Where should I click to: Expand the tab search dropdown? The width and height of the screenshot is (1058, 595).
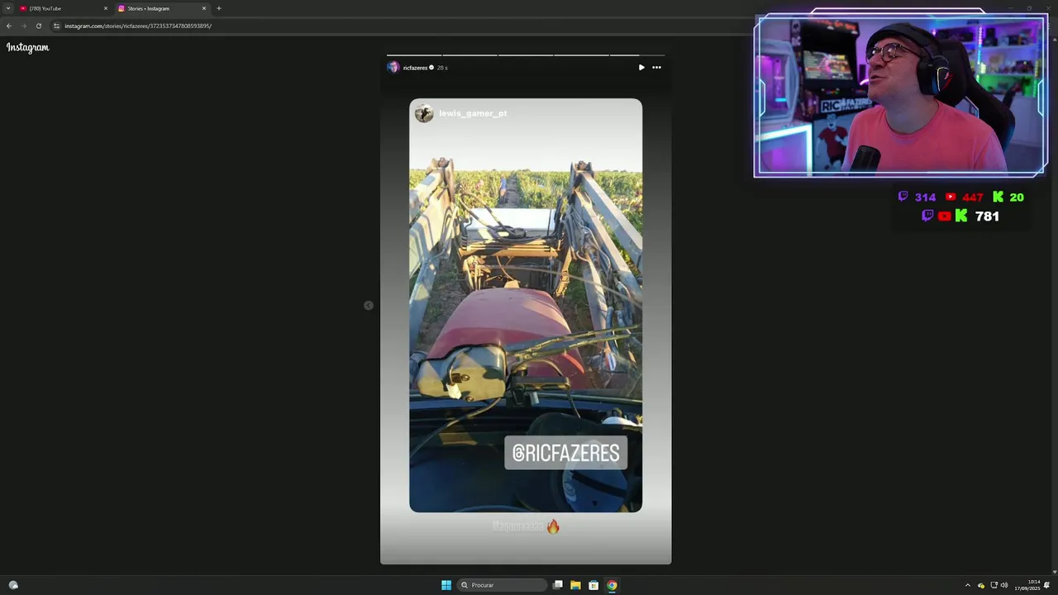coord(8,8)
